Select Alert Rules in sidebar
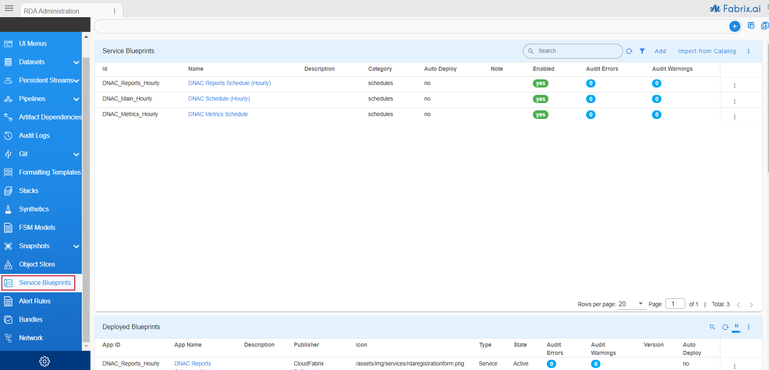Screen dimensions: 769x370 coord(35,301)
